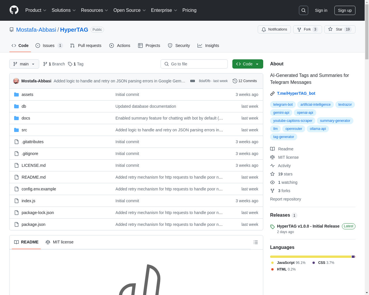Click Report repository
The height and width of the screenshot is (295, 369).
pyautogui.click(x=285, y=199)
